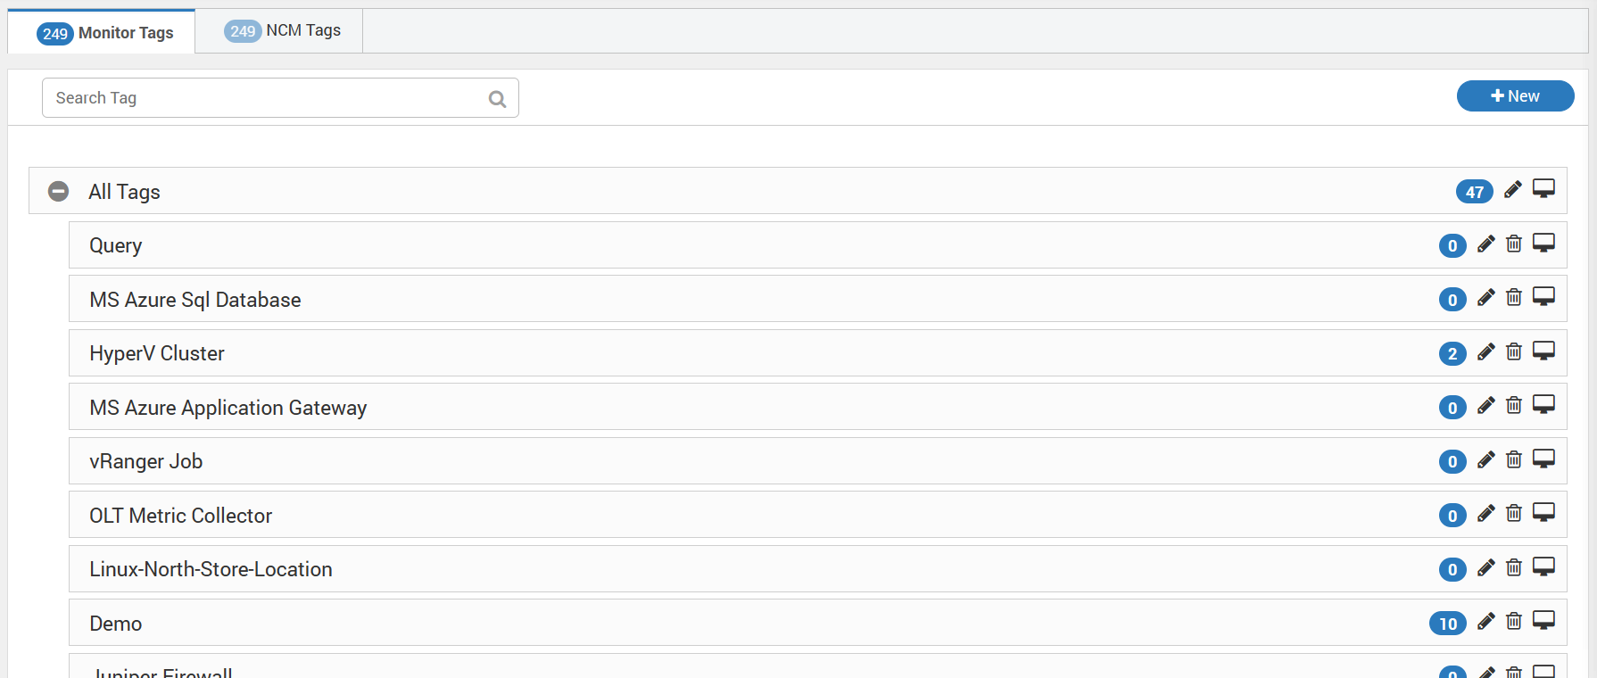
Task: Open monitor view for All Tags
Action: coord(1543,189)
